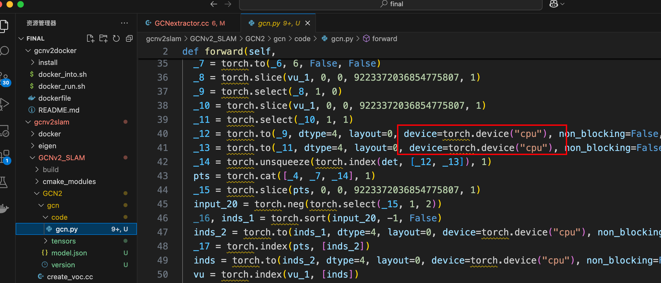
Task: Create a new folder in FINAL
Action: tap(103, 39)
